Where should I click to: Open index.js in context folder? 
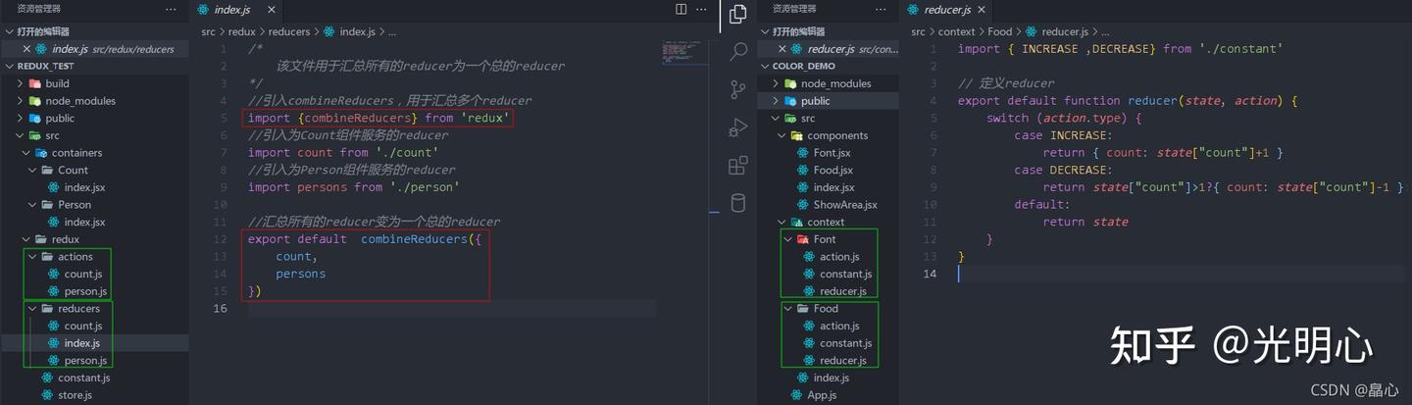tap(829, 378)
